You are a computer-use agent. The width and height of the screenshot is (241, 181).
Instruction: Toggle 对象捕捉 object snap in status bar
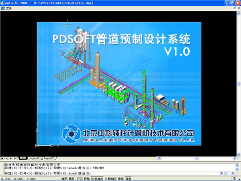click(97, 179)
